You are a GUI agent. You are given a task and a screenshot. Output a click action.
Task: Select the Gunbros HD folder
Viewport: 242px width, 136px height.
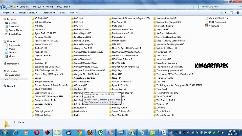78,89
